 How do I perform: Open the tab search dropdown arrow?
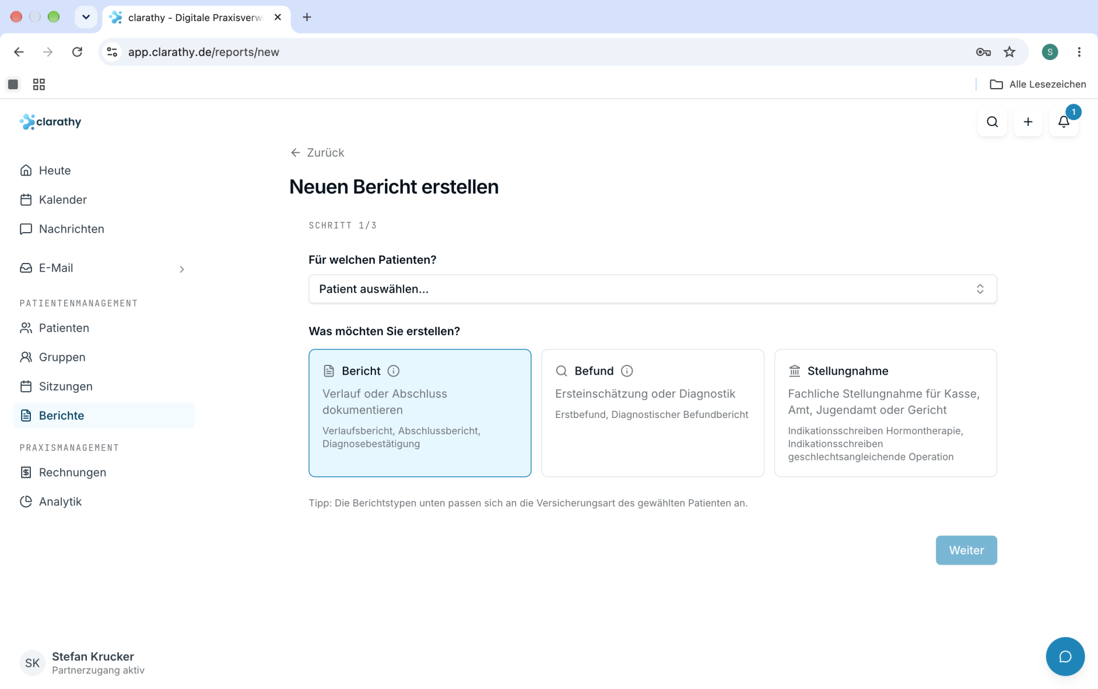coord(86,17)
